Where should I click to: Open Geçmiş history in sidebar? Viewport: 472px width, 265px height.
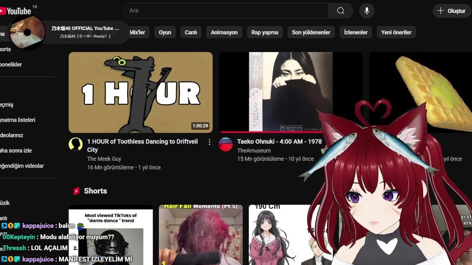pyautogui.click(x=7, y=105)
